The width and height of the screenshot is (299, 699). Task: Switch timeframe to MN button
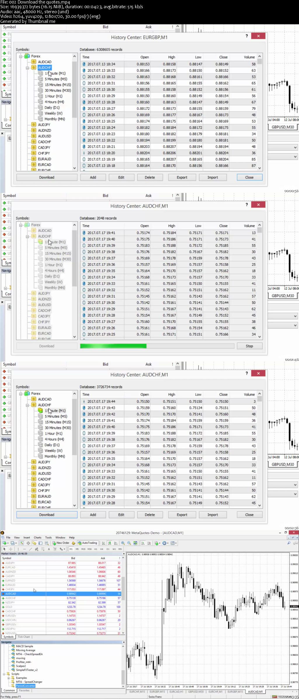pyautogui.click(x=120, y=549)
